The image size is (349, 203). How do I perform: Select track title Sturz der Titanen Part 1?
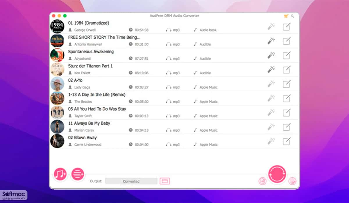point(90,66)
